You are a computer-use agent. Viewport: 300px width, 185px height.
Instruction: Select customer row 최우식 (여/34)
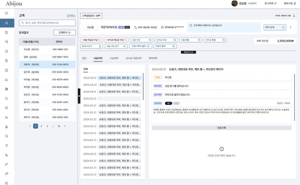(47, 117)
